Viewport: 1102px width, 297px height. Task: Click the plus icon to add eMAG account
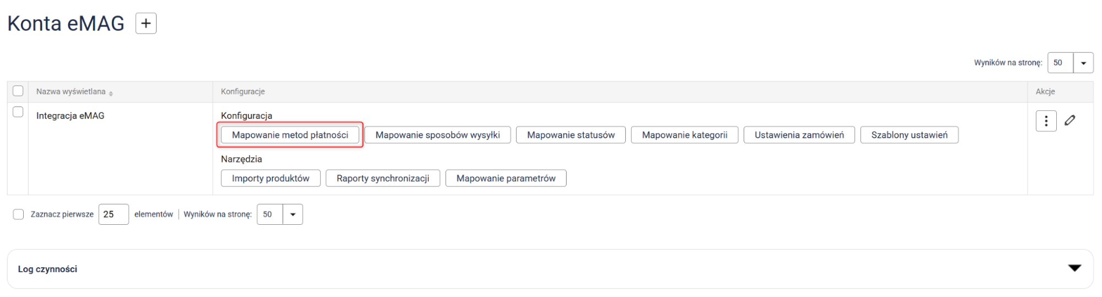coord(146,24)
